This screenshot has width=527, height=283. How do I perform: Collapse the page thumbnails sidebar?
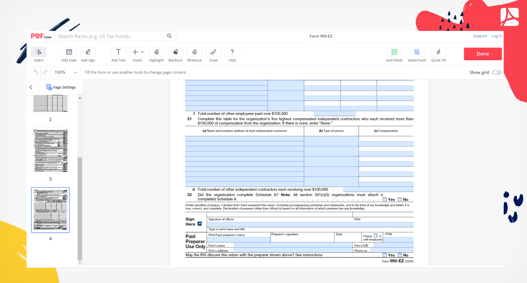click(x=31, y=87)
